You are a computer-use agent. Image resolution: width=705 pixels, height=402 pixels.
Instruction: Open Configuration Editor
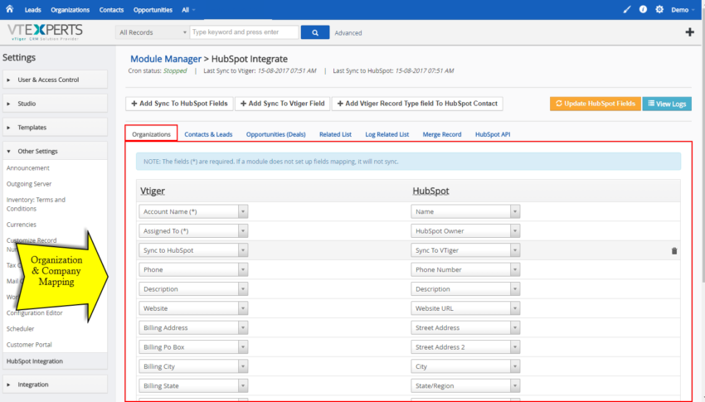35,313
